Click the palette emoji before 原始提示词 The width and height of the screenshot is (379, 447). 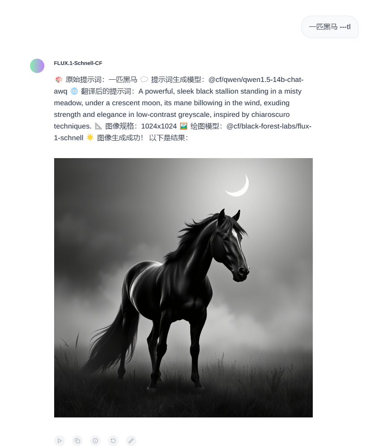point(59,80)
